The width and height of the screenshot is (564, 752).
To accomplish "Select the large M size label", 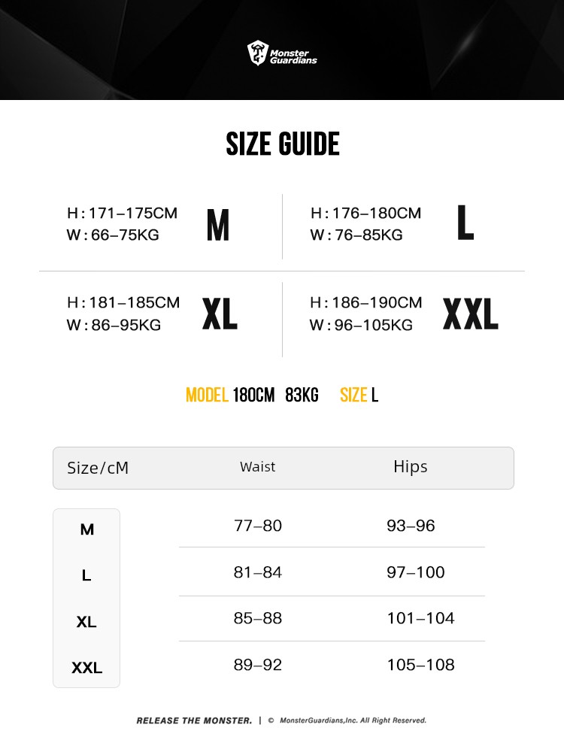I will tap(217, 225).
